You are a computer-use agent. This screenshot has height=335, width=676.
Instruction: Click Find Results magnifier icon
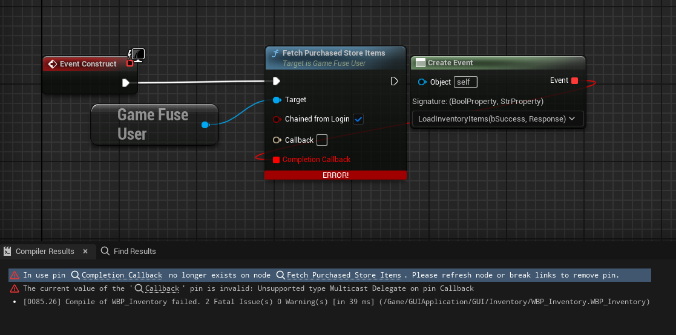point(105,251)
